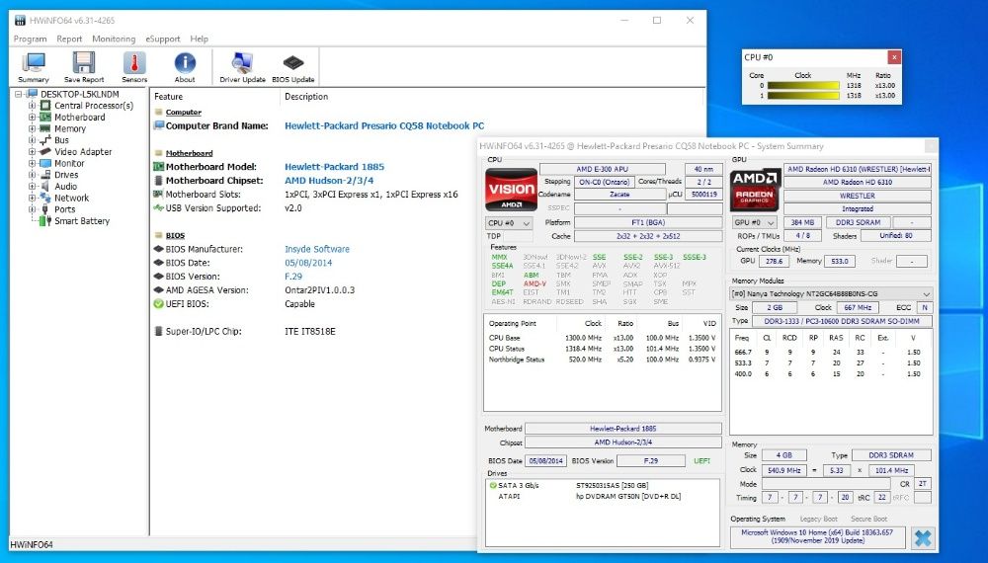Viewport: 988px width, 563px height.
Task: Close the CPU #0 clock window
Action: point(894,57)
